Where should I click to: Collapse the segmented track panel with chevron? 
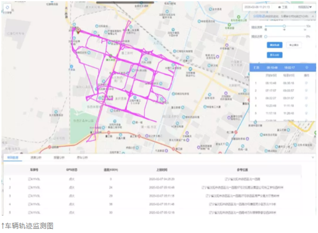point(312,16)
